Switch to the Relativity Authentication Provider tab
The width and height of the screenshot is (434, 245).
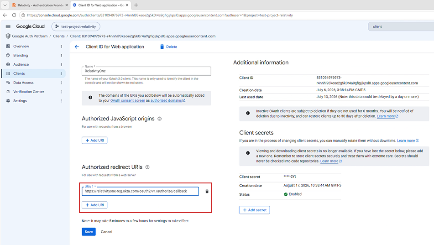pos(39,5)
